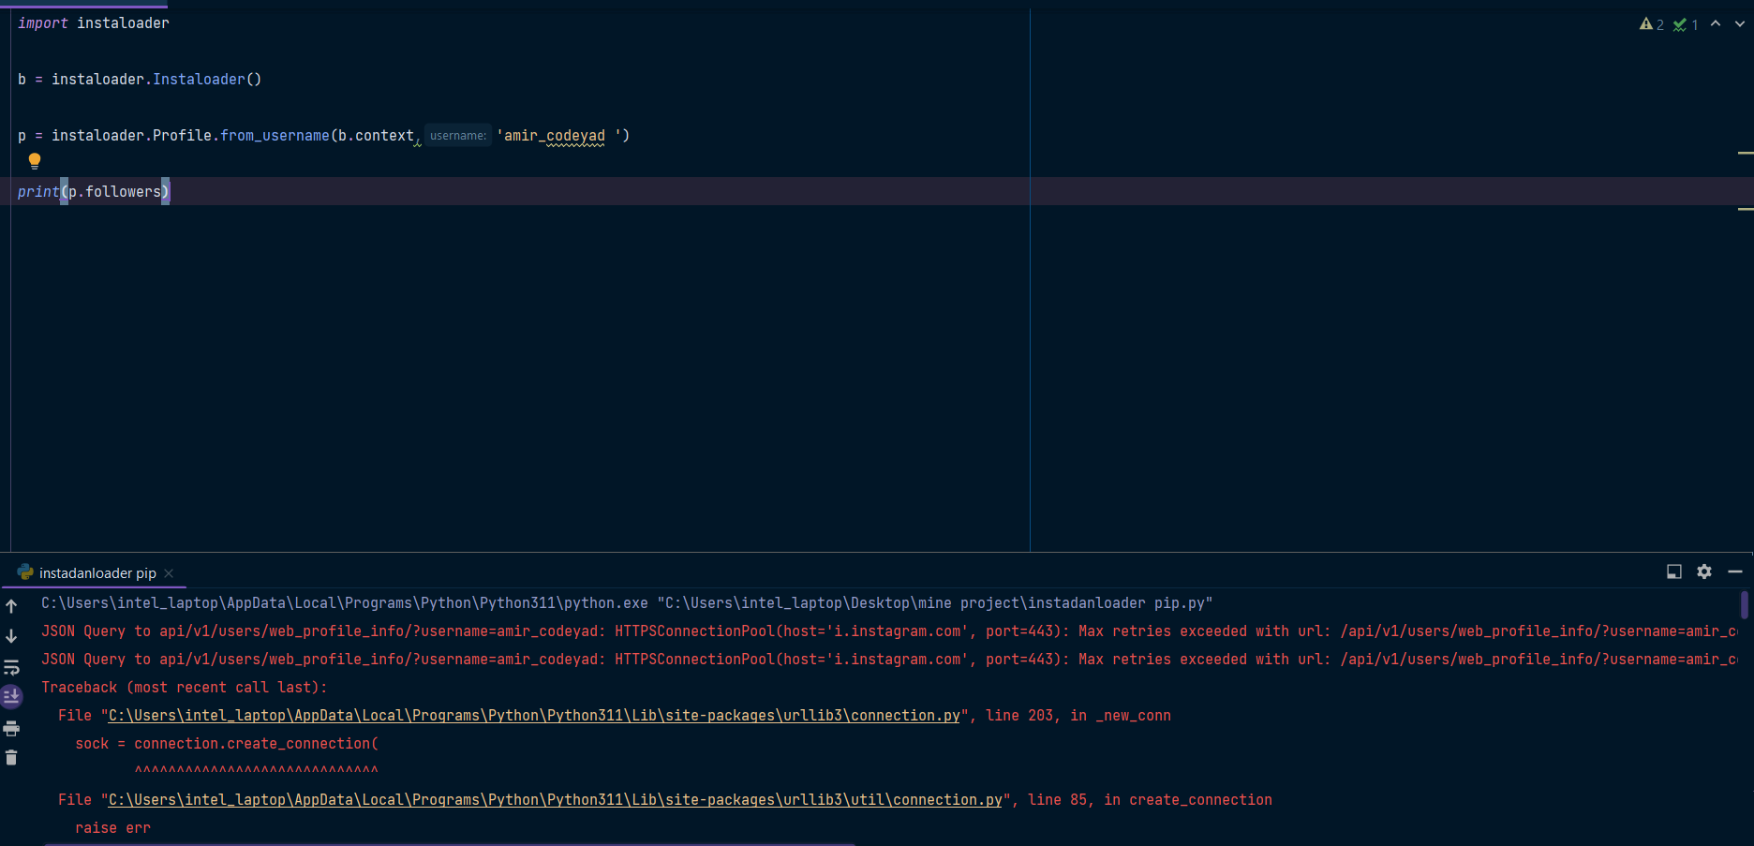Click the down arrow in the run console
This screenshot has width=1754, height=846.
coord(12,636)
